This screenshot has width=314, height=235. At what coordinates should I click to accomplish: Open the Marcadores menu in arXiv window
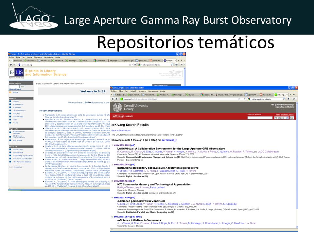142,91
